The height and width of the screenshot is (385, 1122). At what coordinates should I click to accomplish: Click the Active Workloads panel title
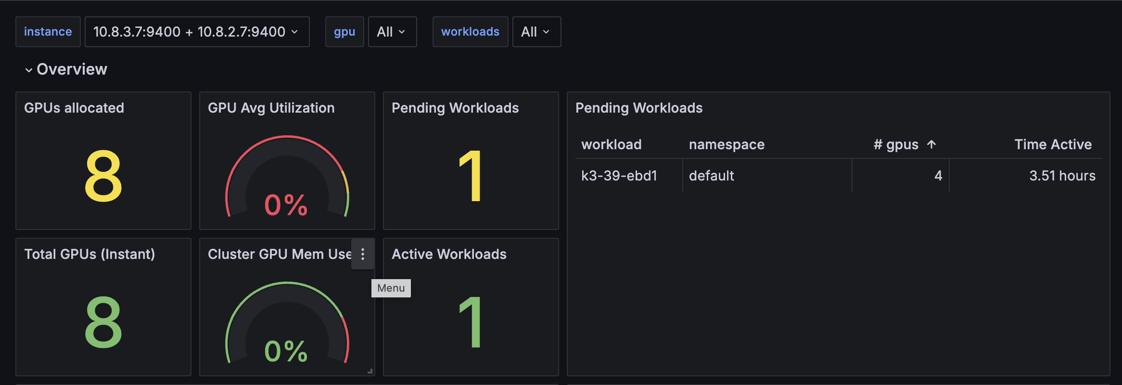tap(449, 254)
